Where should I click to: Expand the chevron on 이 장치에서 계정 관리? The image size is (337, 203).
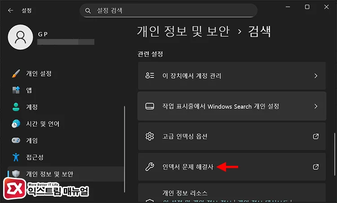pyautogui.click(x=316, y=76)
